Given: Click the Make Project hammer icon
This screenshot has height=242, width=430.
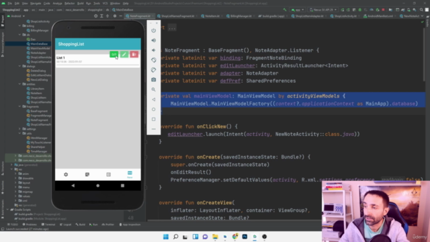Looking at the screenshot, I should coord(285,10).
